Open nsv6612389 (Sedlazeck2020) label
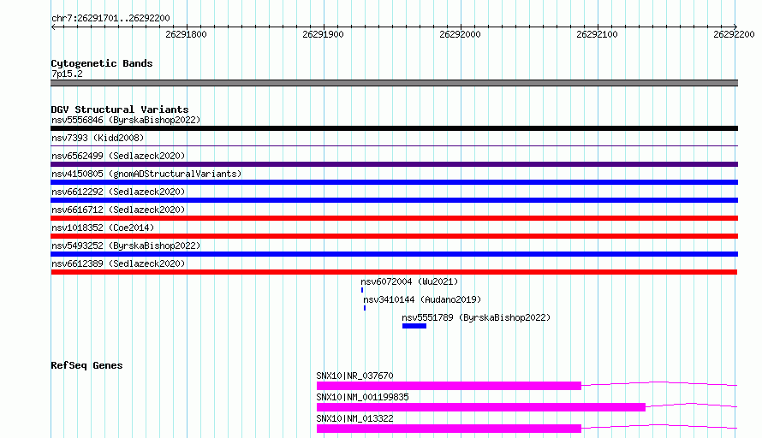The width and height of the screenshot is (762, 438). pos(118,263)
